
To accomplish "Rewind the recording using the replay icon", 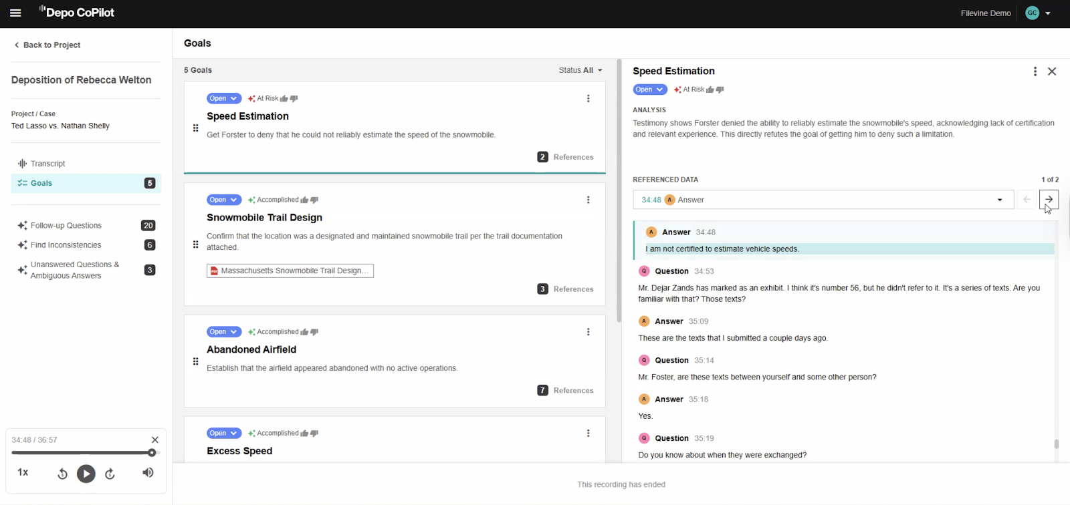I will (x=62, y=474).
